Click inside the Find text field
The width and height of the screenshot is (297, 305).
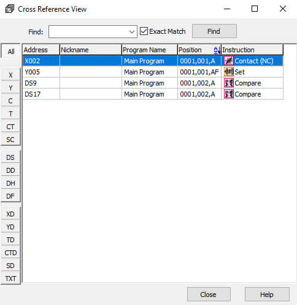[x=88, y=32]
